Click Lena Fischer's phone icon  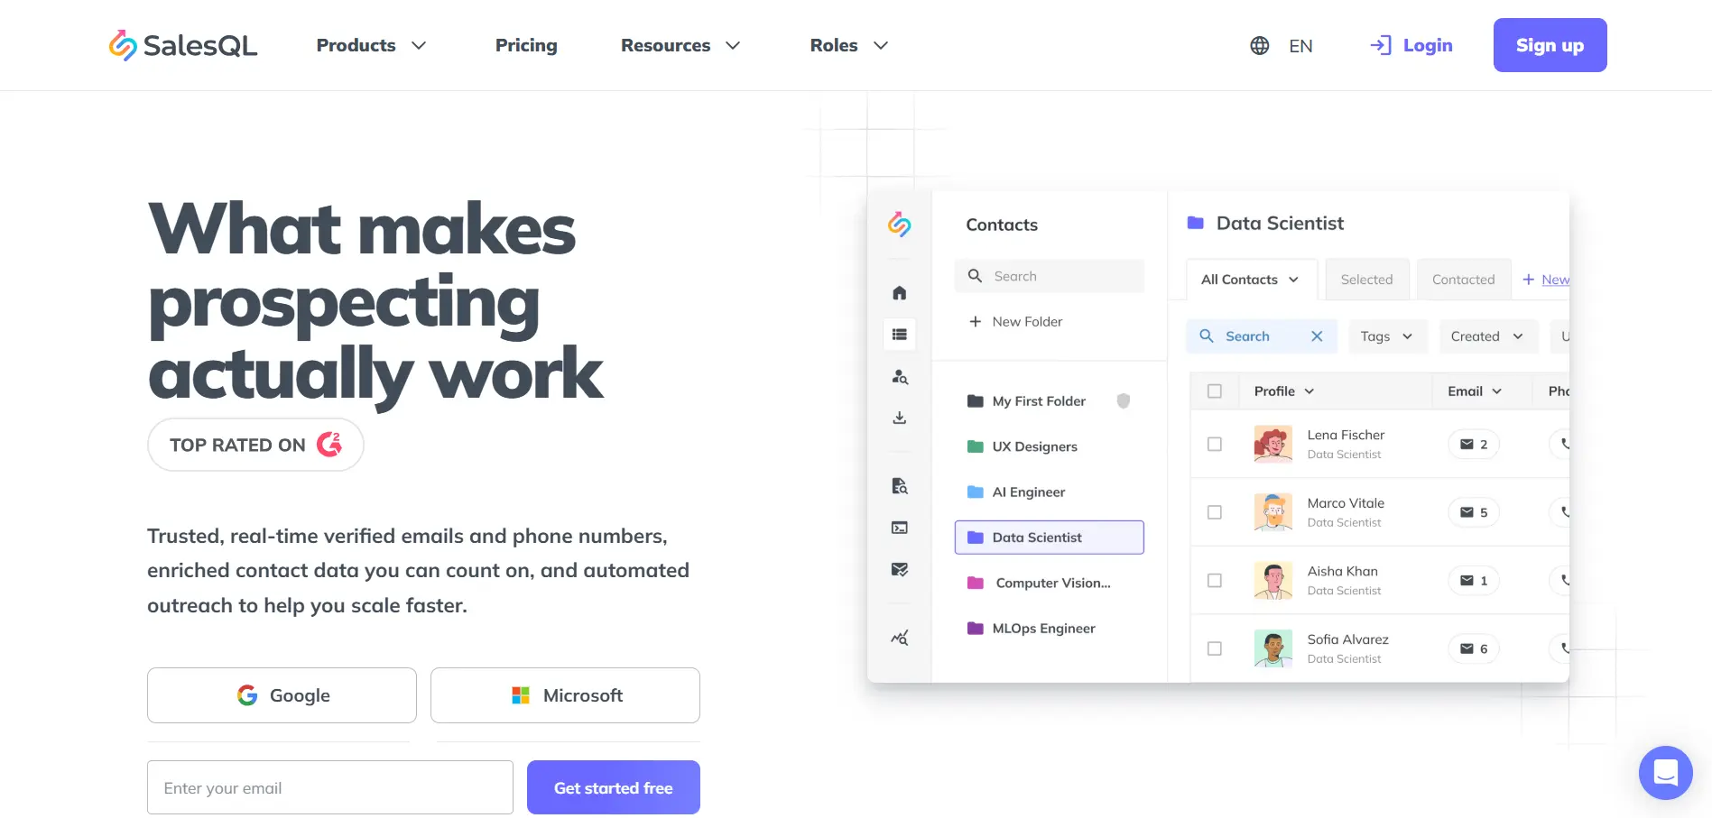[1564, 444]
